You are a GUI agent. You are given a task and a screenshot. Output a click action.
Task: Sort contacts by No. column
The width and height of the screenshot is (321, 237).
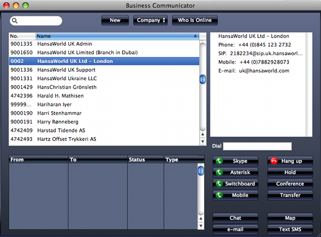(x=23, y=36)
